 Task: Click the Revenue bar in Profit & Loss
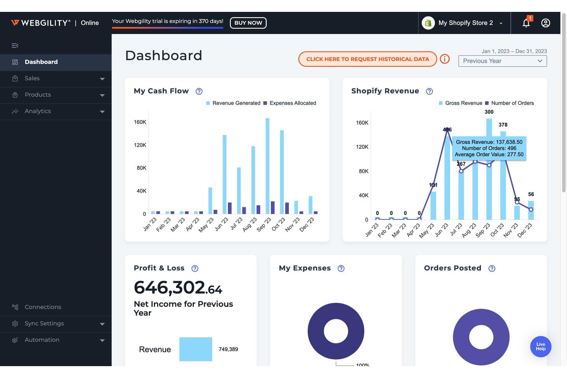196,349
